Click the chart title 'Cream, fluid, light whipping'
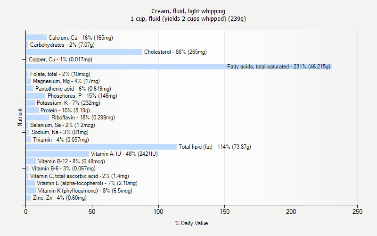 (188, 11)
